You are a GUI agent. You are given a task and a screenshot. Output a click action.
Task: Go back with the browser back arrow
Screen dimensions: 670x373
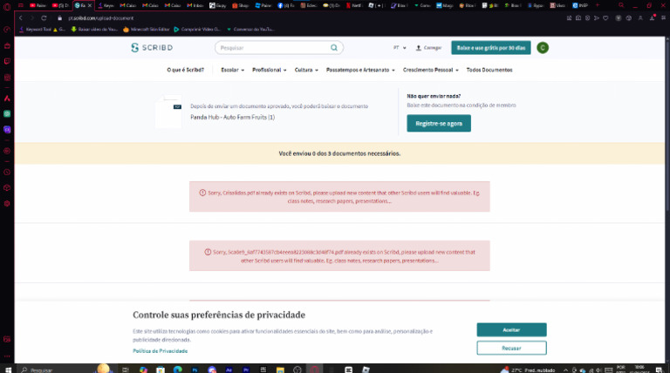click(21, 18)
